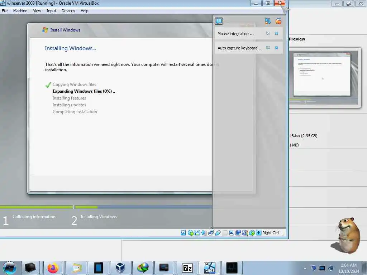
Task: Open the folder with envelope taskbar icon
Action: pos(76,268)
